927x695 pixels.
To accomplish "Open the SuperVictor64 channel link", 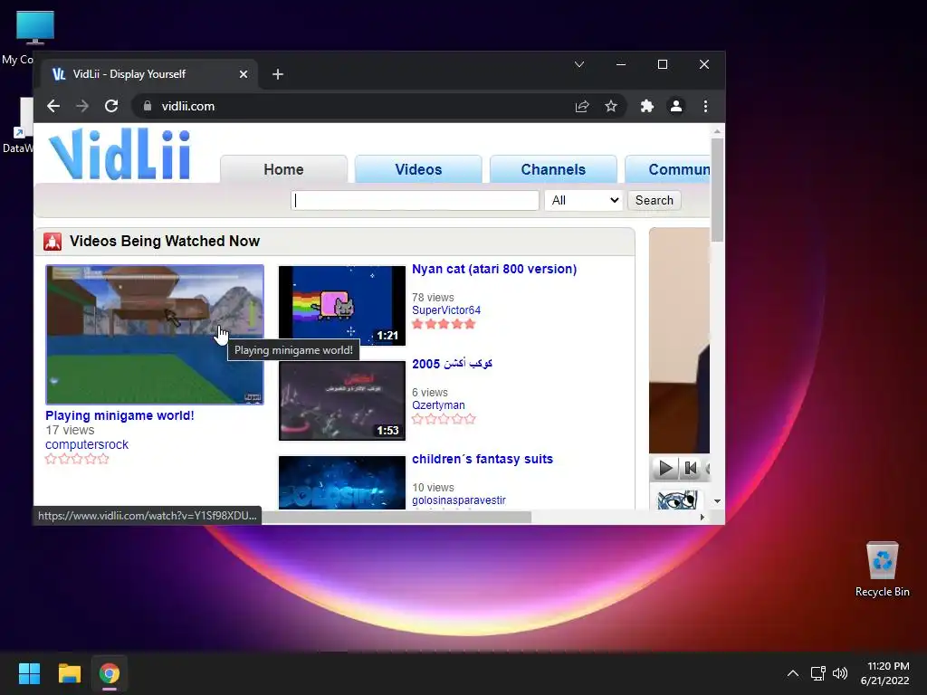I will coord(446,310).
